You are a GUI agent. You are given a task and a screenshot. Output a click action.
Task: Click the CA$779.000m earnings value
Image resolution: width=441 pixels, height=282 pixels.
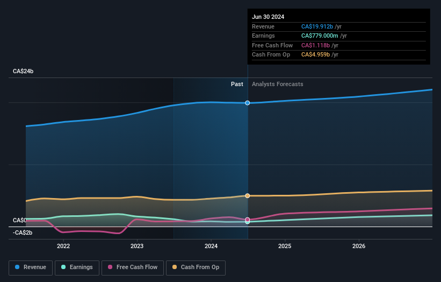[320, 36]
